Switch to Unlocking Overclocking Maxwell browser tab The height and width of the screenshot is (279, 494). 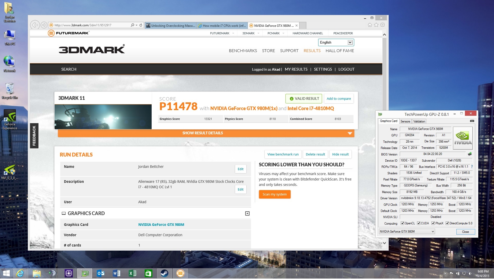(x=170, y=26)
